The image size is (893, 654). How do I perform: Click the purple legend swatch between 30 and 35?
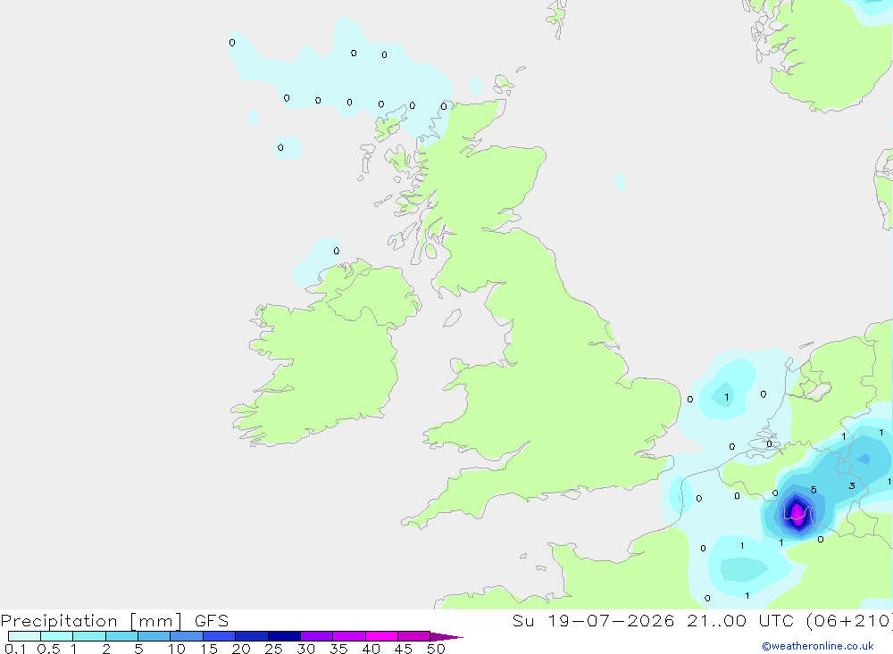tap(316, 636)
